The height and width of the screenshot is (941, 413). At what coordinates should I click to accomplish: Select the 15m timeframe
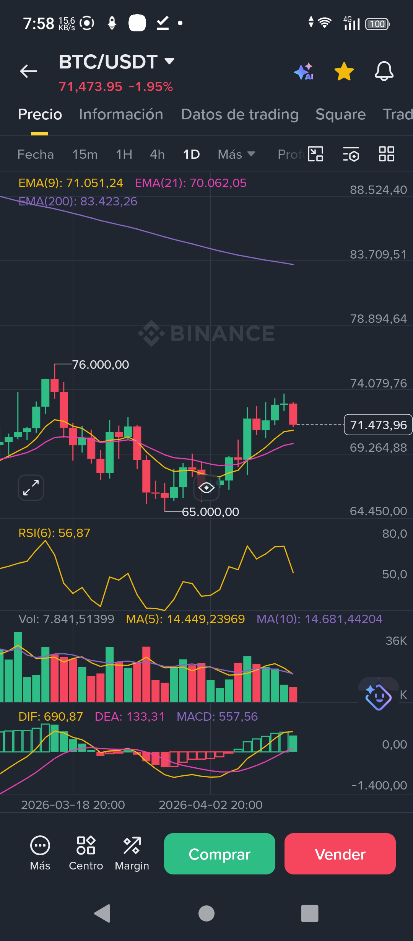click(85, 155)
